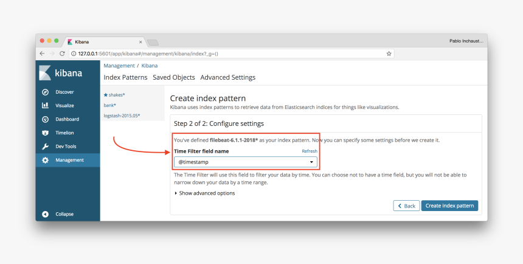Click the Kibana breadcrumb link

click(x=150, y=66)
